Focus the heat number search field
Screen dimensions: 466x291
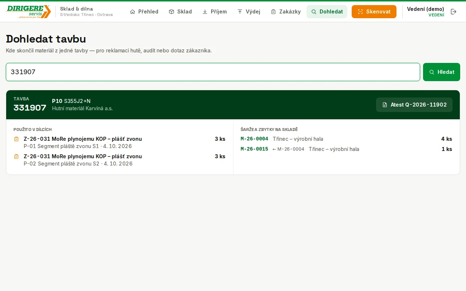click(x=213, y=72)
